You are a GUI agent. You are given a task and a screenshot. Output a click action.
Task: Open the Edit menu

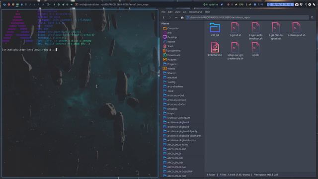(x=170, y=12)
